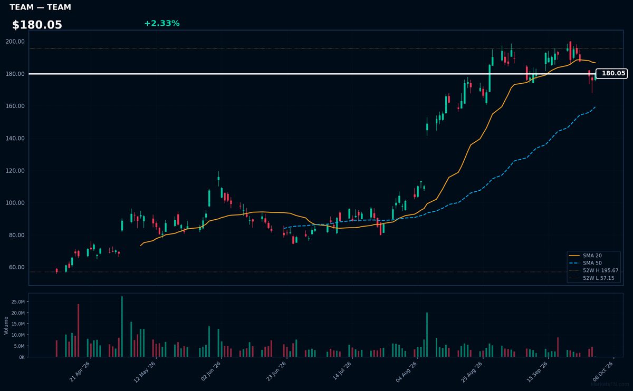Click the 180.05 price tag on the right axis
Image resolution: width=633 pixels, height=391 pixels.
(x=612, y=74)
